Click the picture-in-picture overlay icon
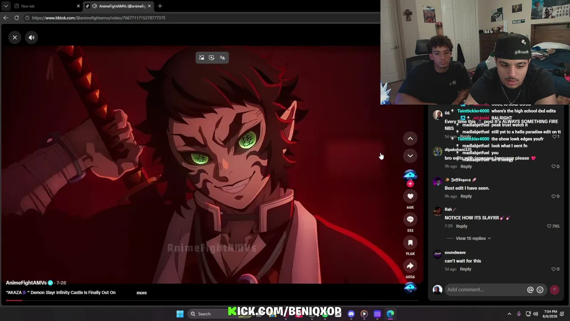Image resolution: width=570 pixels, height=321 pixels. 201,58
